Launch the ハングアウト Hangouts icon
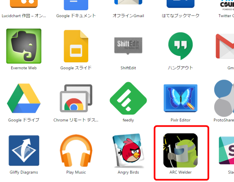The width and height of the screenshot is (234, 182). point(180,46)
